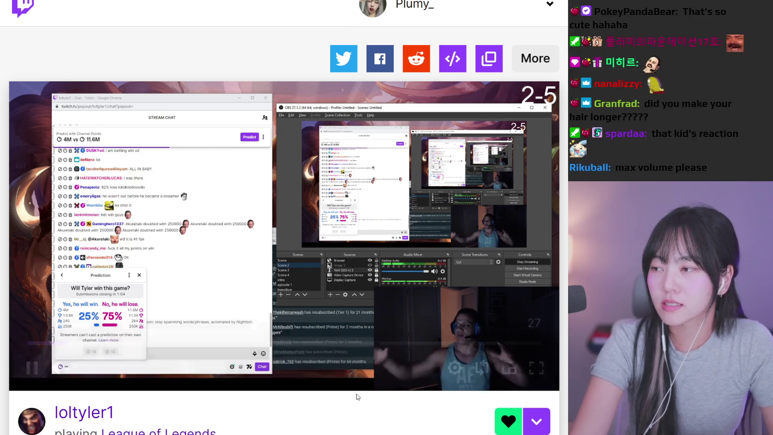Add a source with the Sources plus icon
Image resolution: width=773 pixels, height=435 pixels.
(330, 294)
